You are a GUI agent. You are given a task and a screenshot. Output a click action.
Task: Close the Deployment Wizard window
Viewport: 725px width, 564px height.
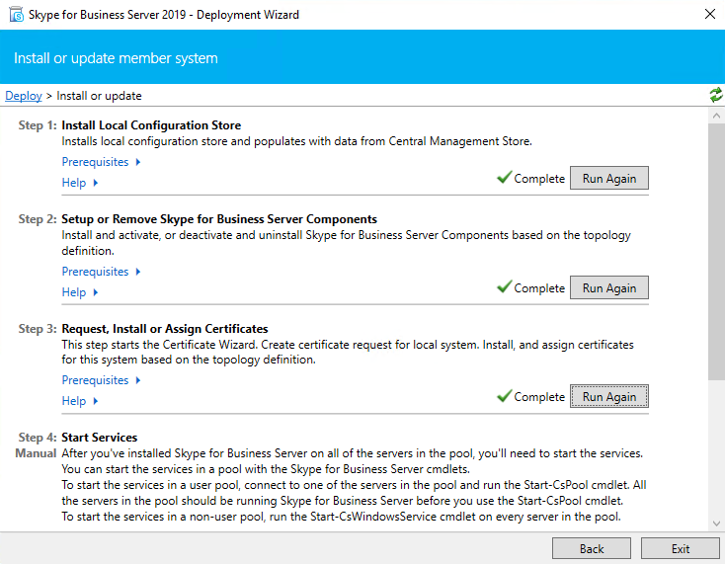pyautogui.click(x=709, y=15)
